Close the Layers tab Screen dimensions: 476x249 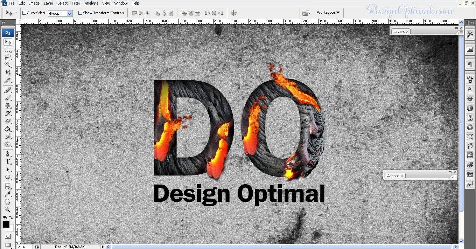[407, 32]
